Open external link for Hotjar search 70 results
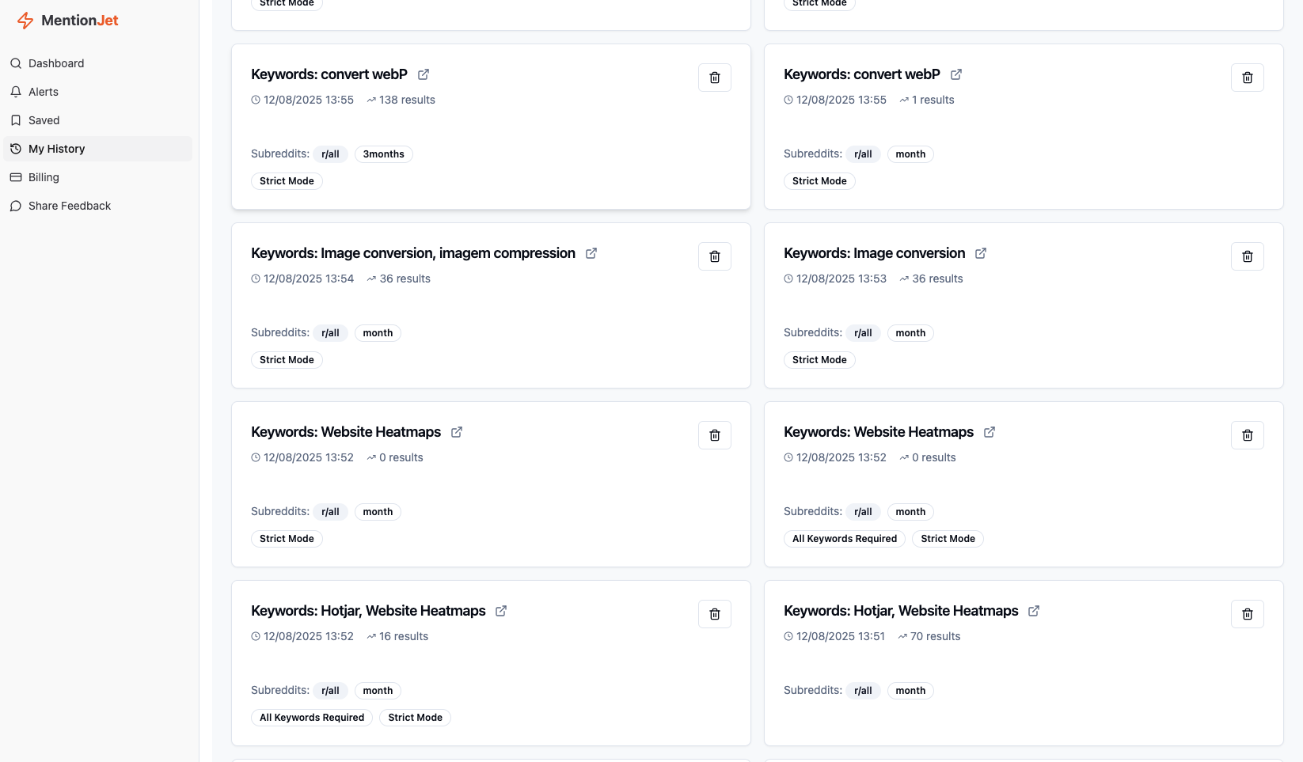The height and width of the screenshot is (762, 1303). click(1034, 611)
